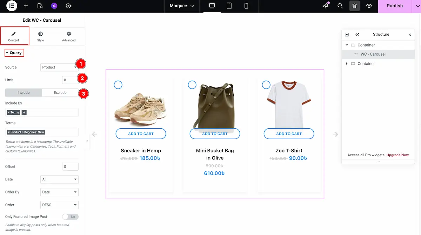Click the eye Preview Changes icon

[x=369, y=6]
